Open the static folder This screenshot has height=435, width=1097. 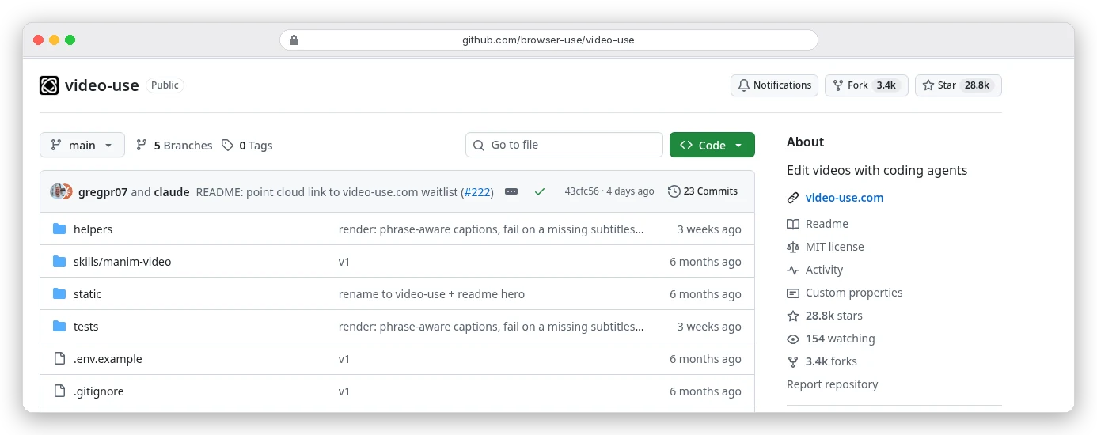coord(87,294)
